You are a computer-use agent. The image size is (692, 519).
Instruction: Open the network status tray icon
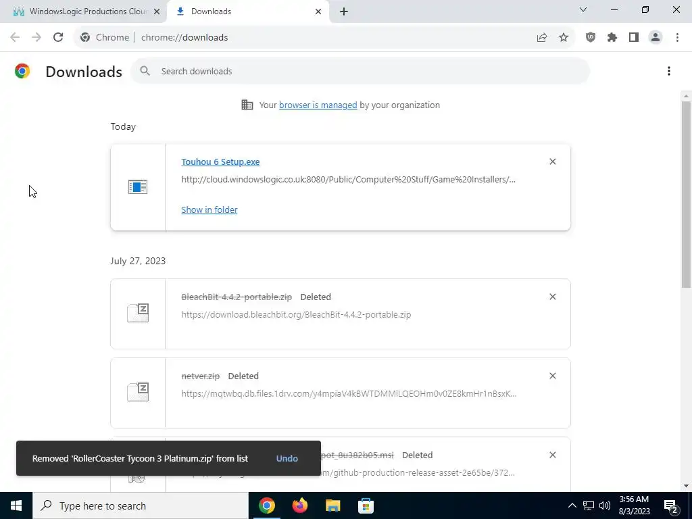pyautogui.click(x=589, y=505)
